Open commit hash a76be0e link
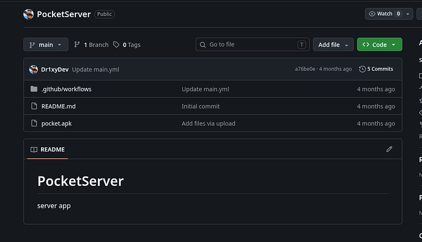 coord(305,69)
